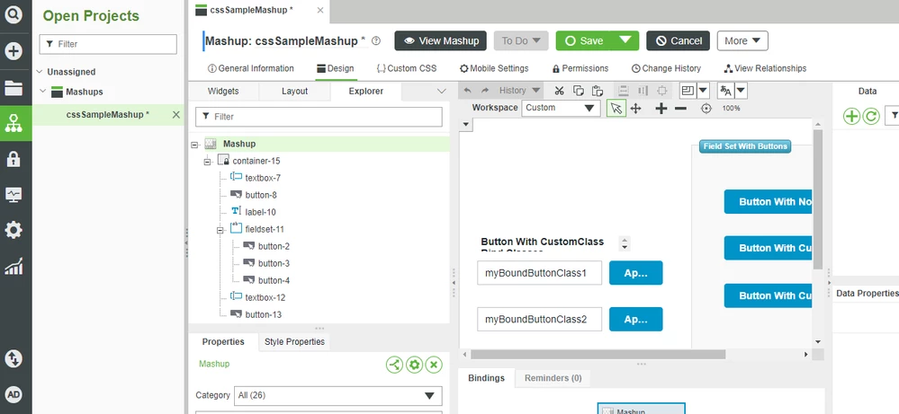Open the Save button dropdown arrow
899x414 pixels.
(625, 40)
